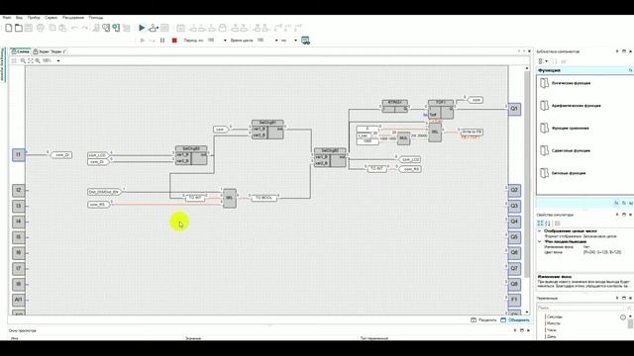Stop the simulation with the red square
This screenshot has height=356, width=634.
[x=174, y=41]
